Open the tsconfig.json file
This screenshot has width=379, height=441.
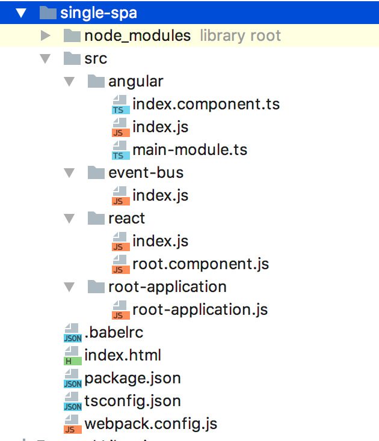coord(132,401)
